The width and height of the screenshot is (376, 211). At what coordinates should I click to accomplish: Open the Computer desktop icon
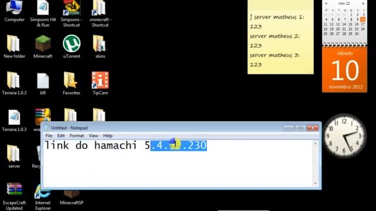pyautogui.click(x=14, y=11)
